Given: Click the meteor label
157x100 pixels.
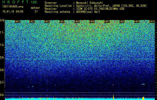Looking at the screenshot, I should [35, 8].
